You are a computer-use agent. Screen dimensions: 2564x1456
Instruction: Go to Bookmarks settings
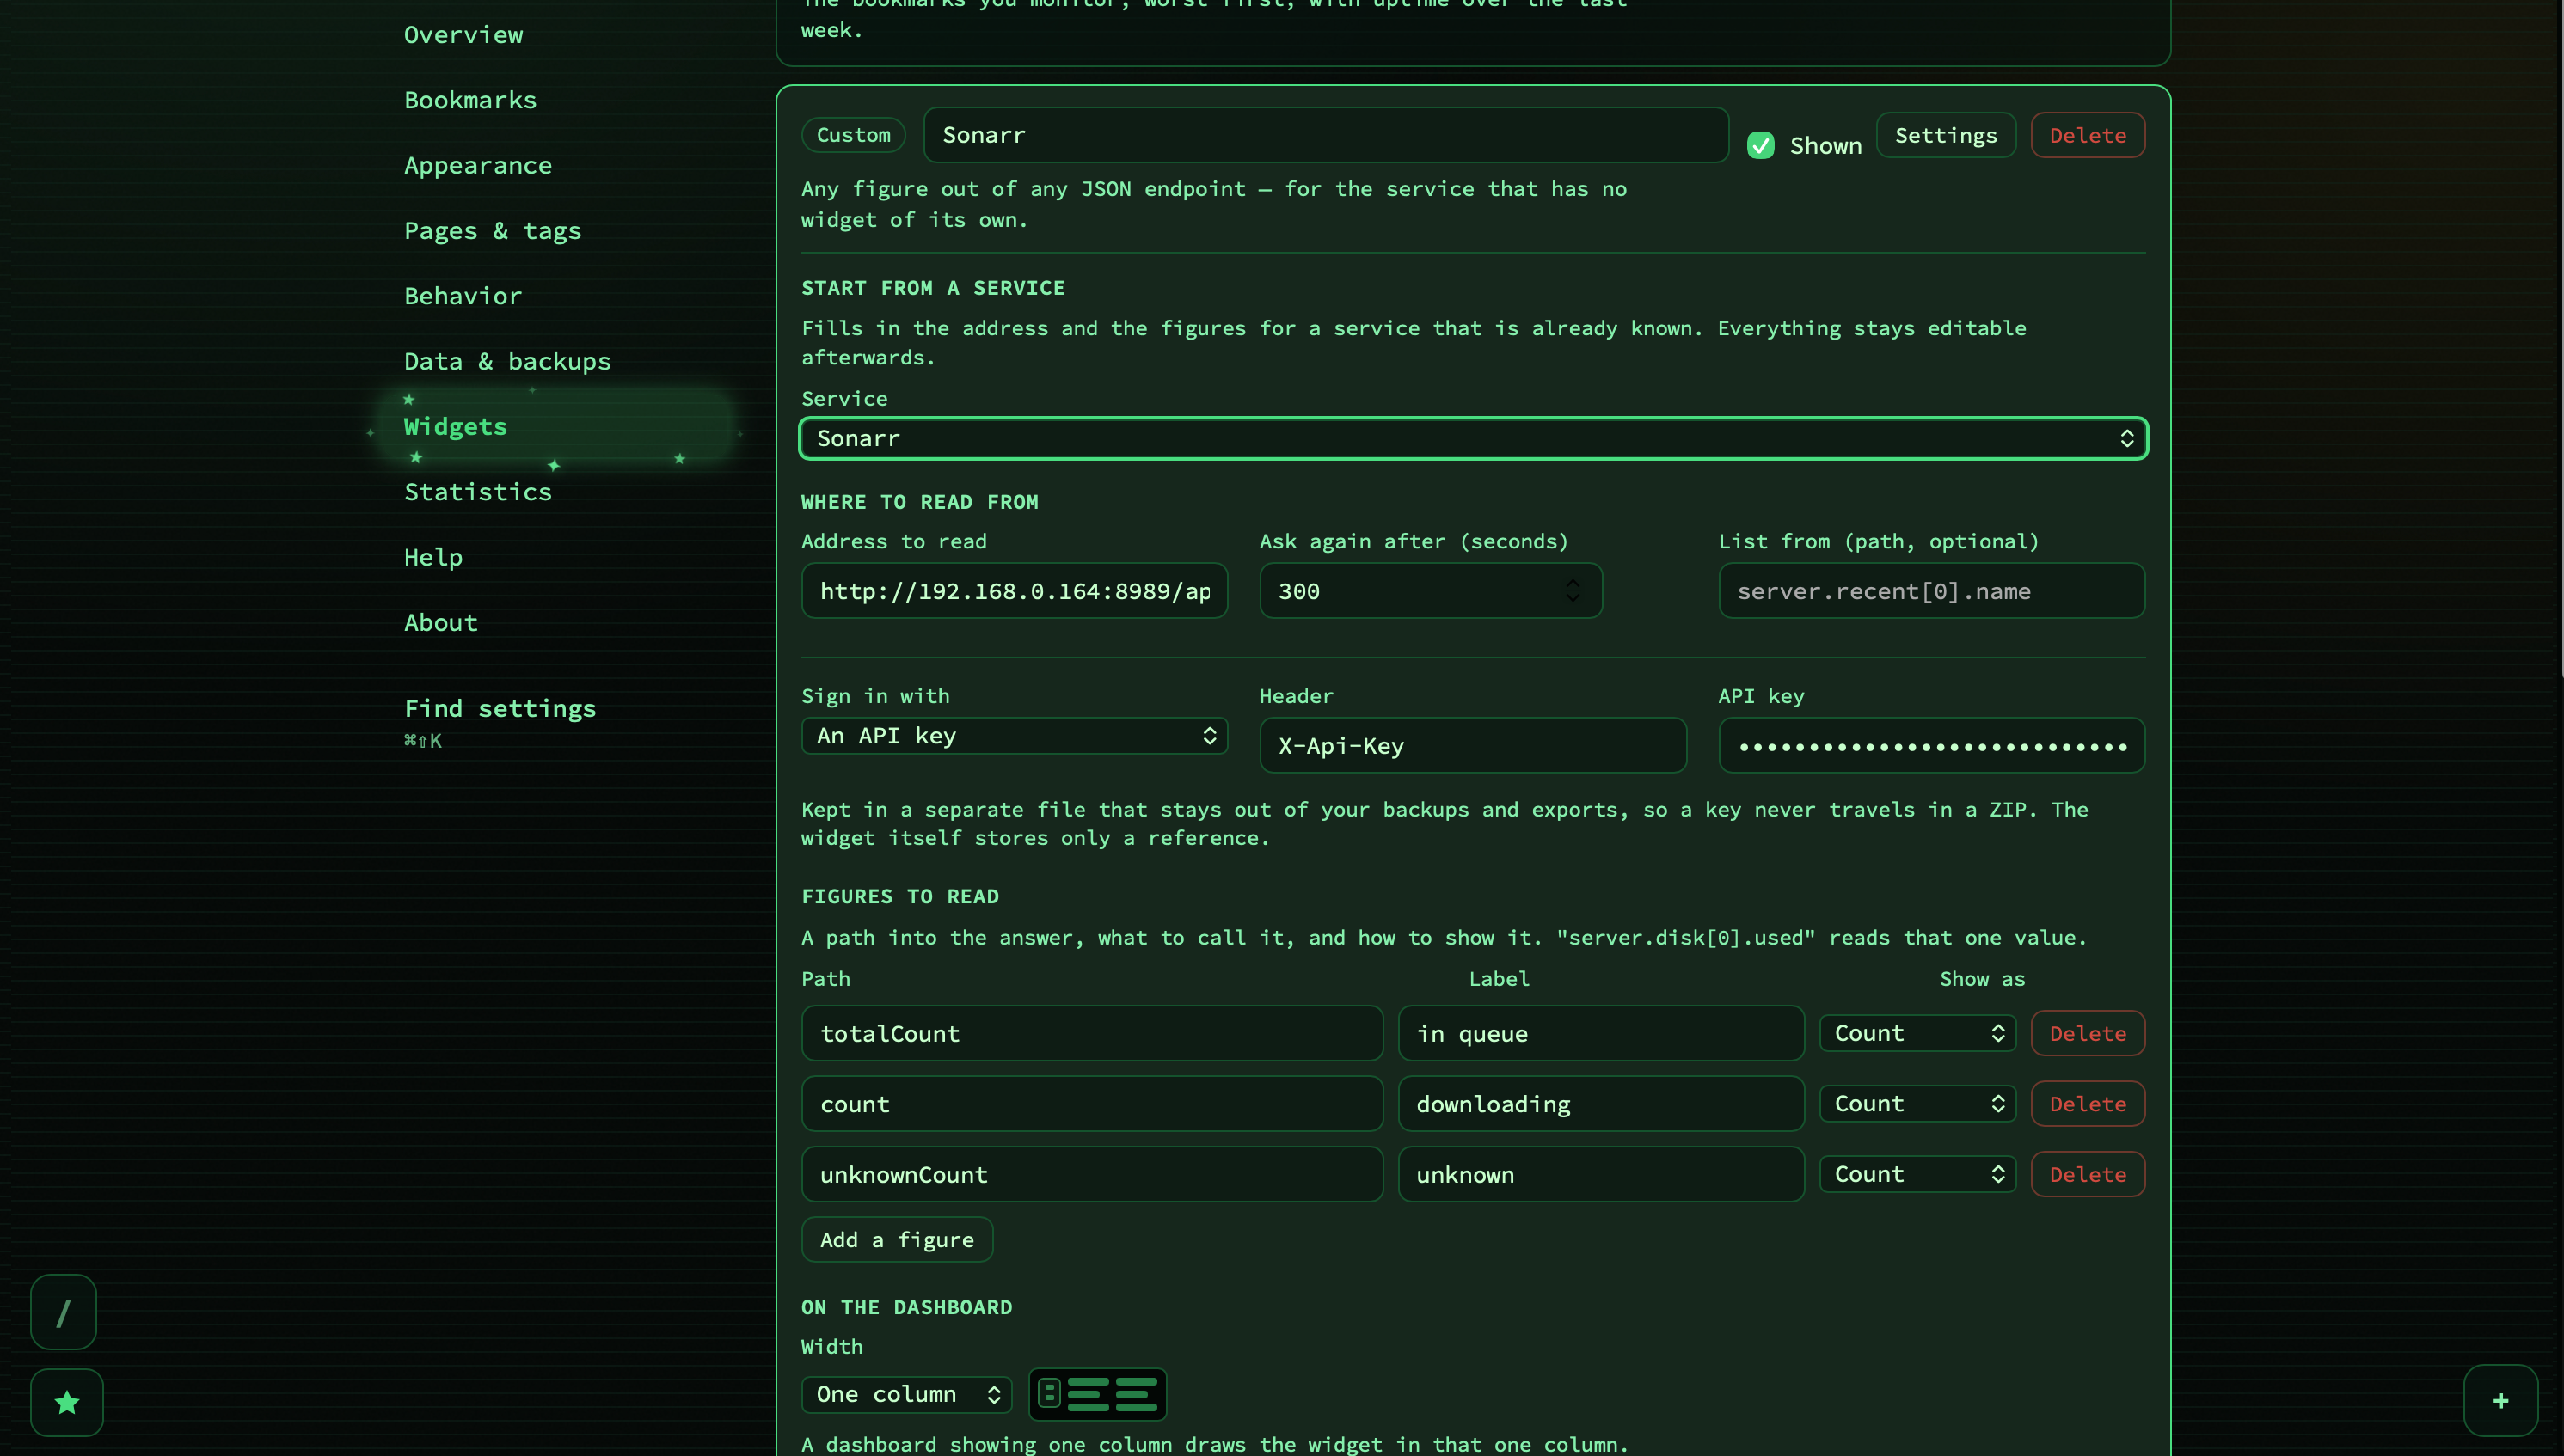tap(470, 100)
